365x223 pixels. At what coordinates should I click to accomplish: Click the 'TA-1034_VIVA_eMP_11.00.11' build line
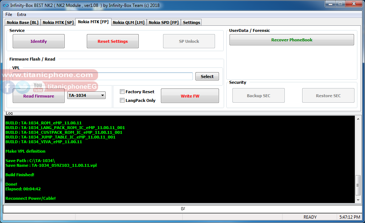[44, 142]
